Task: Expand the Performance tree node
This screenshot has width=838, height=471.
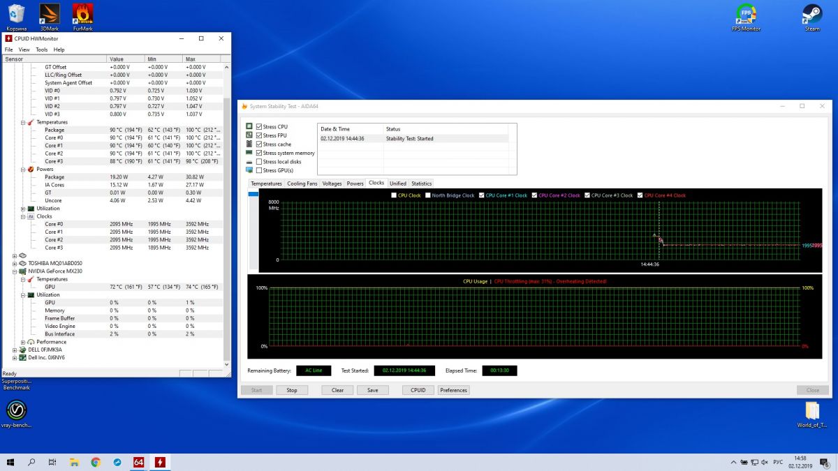Action: [22, 342]
